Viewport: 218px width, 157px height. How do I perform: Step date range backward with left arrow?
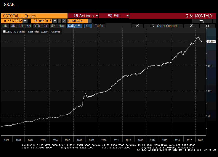[x=60, y=21]
